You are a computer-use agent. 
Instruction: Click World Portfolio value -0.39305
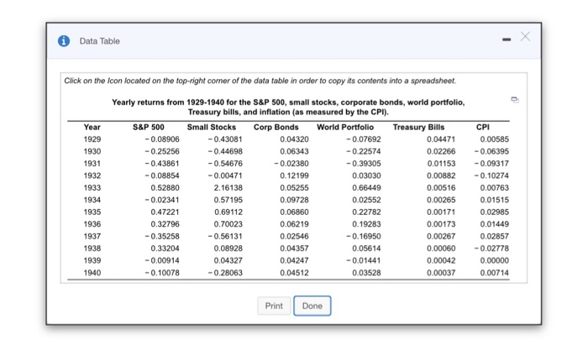point(364,164)
